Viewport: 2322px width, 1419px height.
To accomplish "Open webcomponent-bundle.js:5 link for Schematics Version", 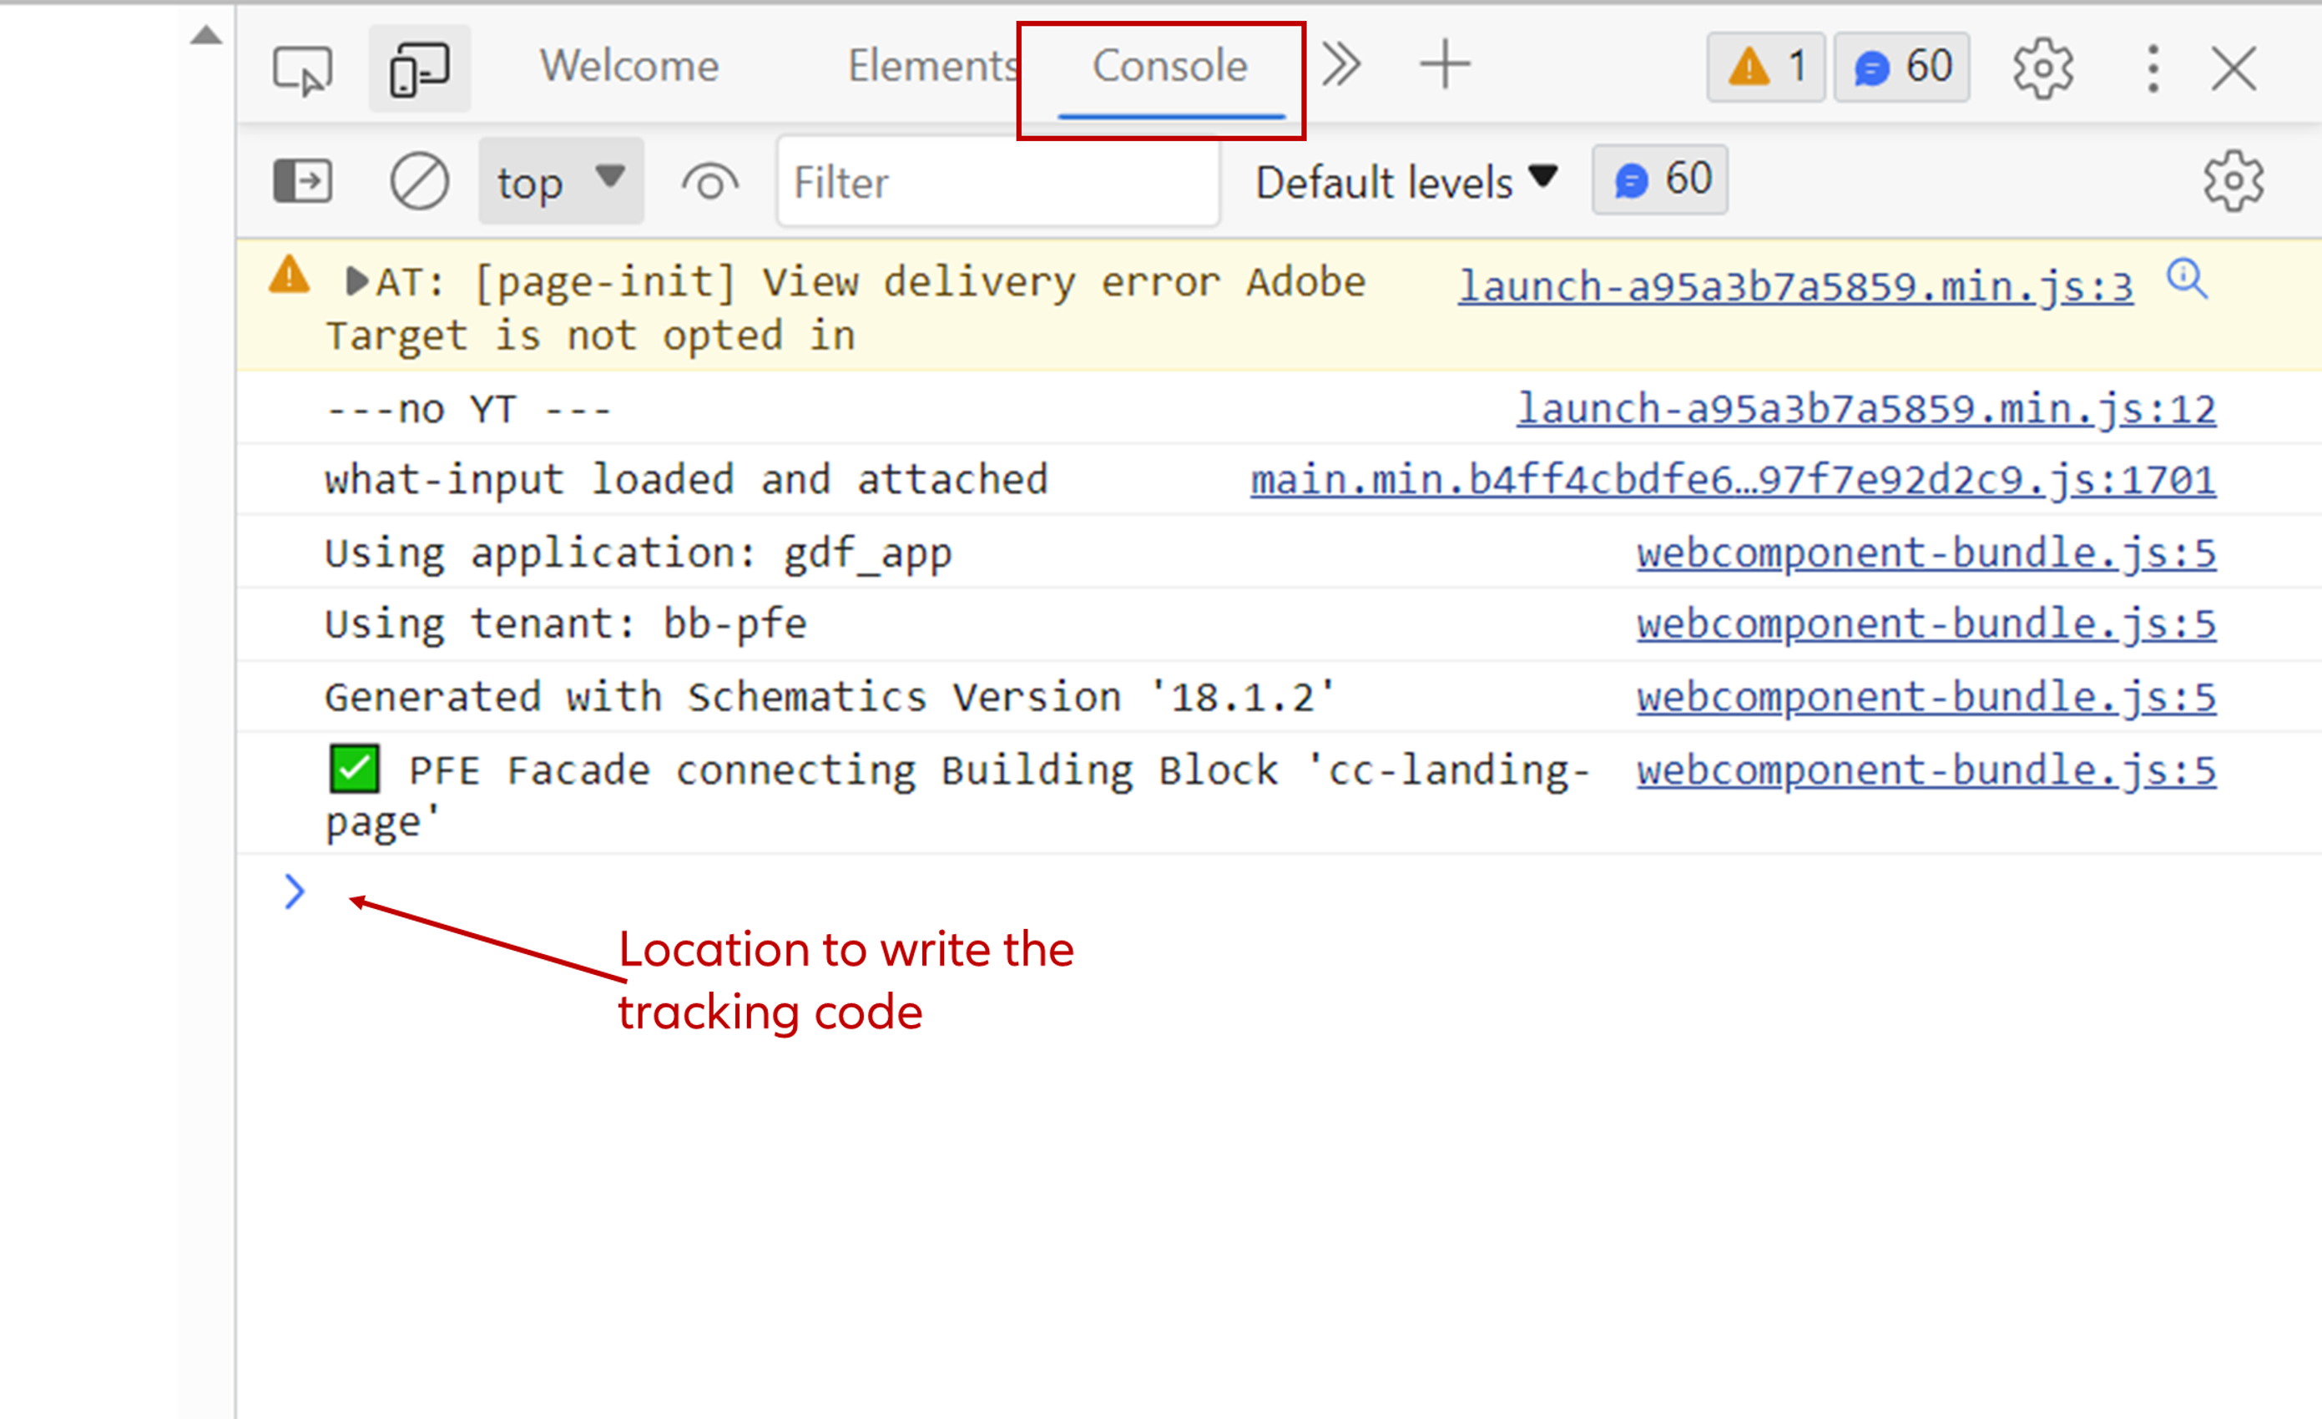I will (1926, 697).
